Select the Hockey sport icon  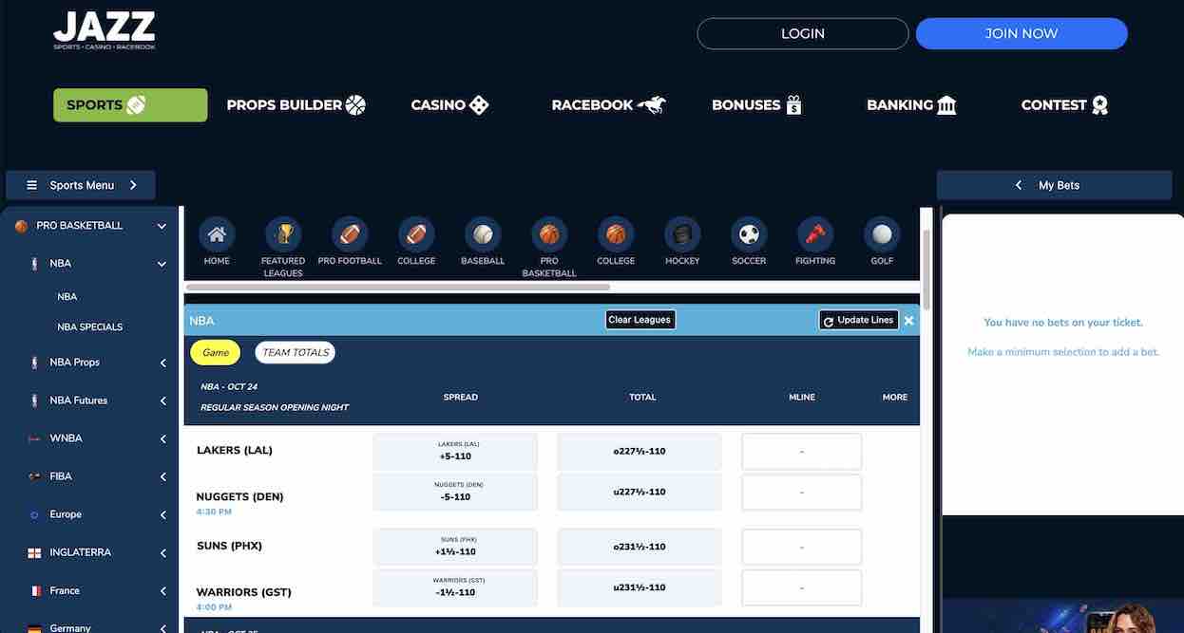[x=681, y=236]
